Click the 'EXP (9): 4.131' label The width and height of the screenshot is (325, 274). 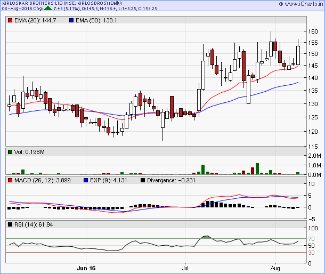[108, 180]
